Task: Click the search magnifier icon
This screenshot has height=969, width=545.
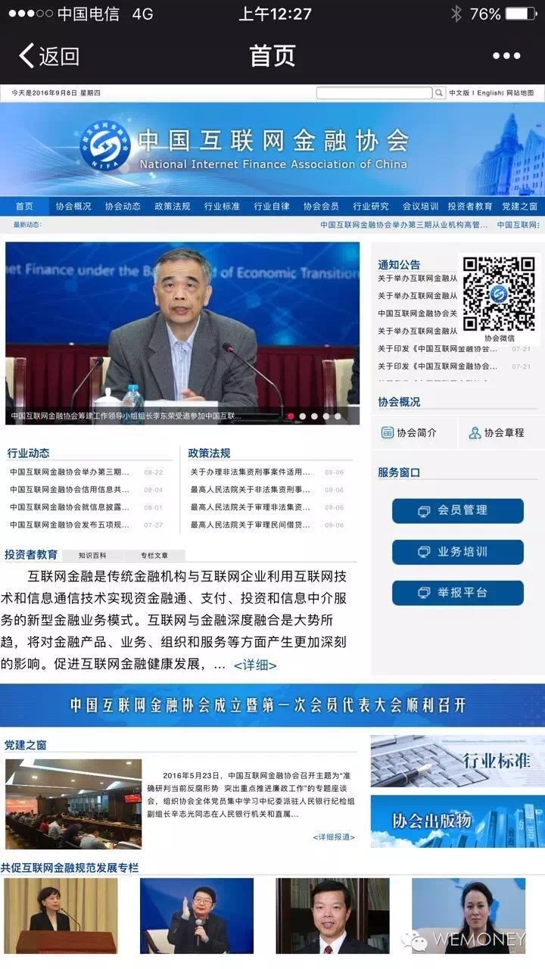Action: coord(439,93)
